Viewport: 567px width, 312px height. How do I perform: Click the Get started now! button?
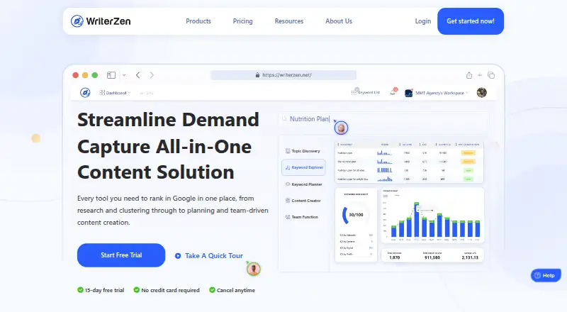[x=471, y=21]
